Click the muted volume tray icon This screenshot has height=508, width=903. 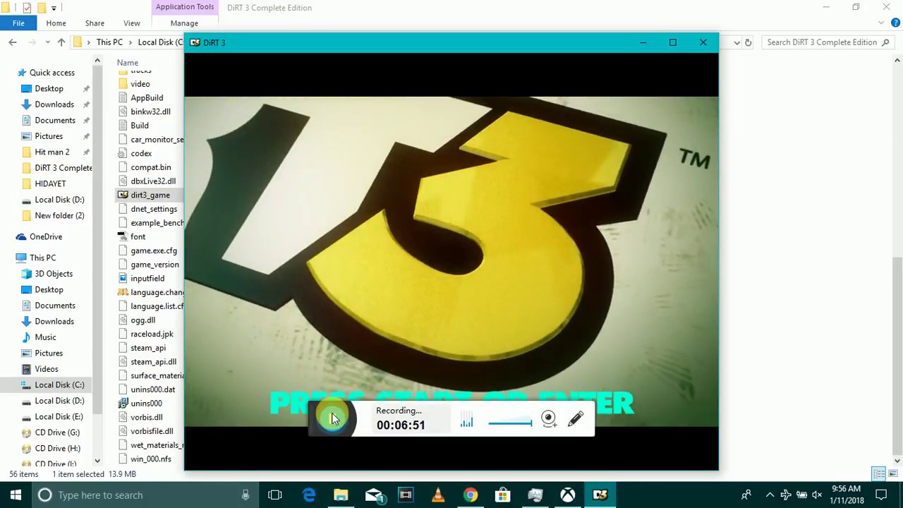coord(817,495)
